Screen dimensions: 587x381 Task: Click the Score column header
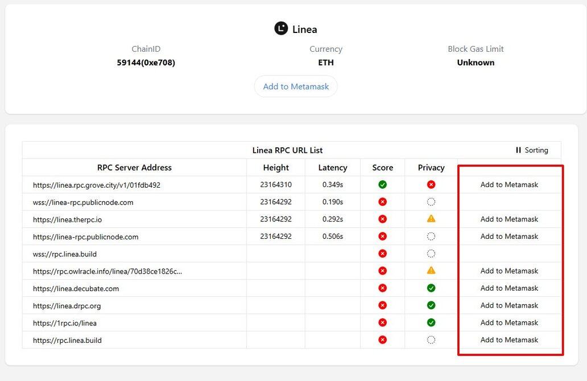[x=383, y=167]
